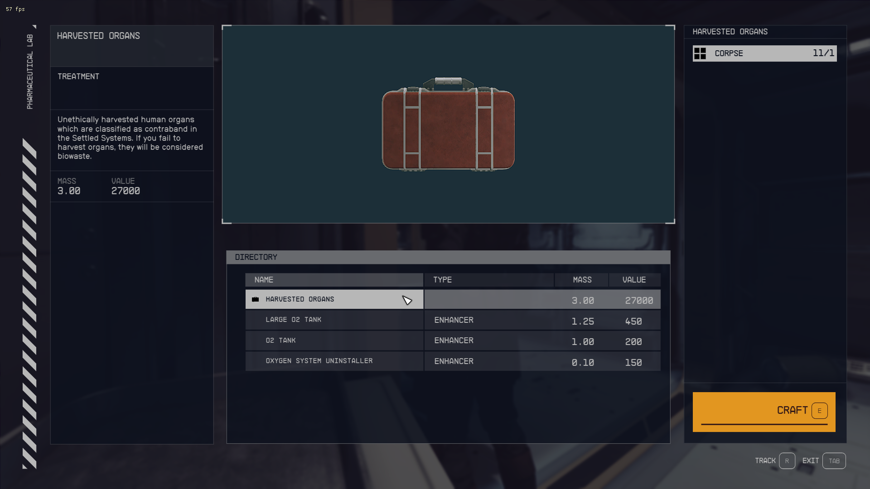Click the Enhancer type of Oxygen System Uninstaller
This screenshot has width=870, height=489.
454,361
